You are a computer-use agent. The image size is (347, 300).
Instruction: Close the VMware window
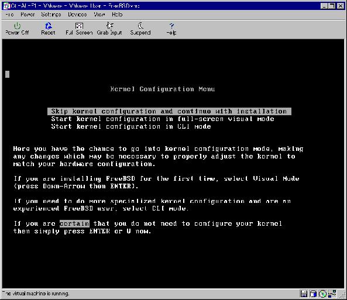(341, 6)
